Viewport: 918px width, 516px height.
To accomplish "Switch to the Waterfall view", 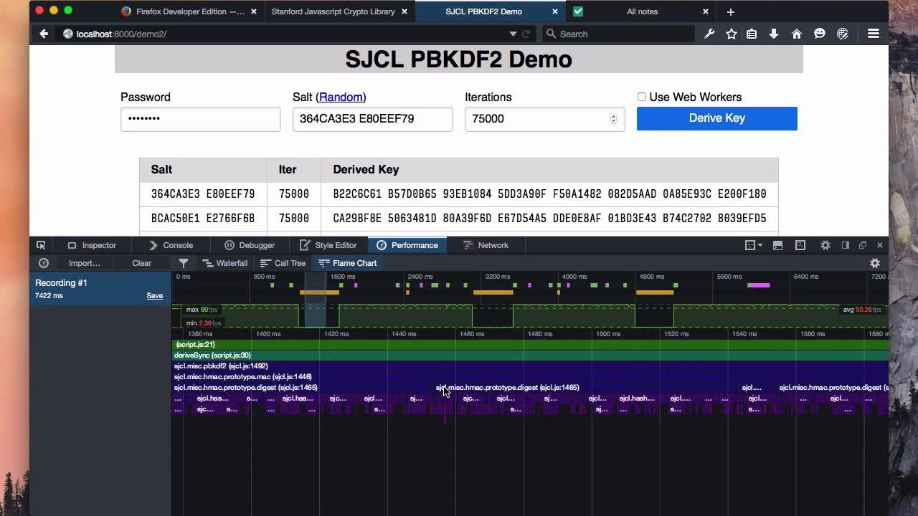I will click(225, 263).
